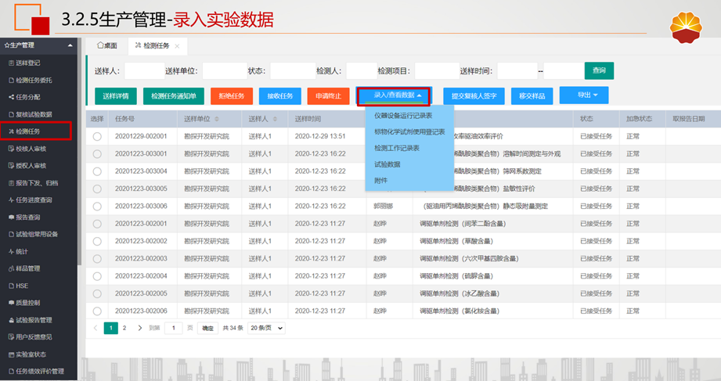Select radio for task 20201223-002001

97,224
